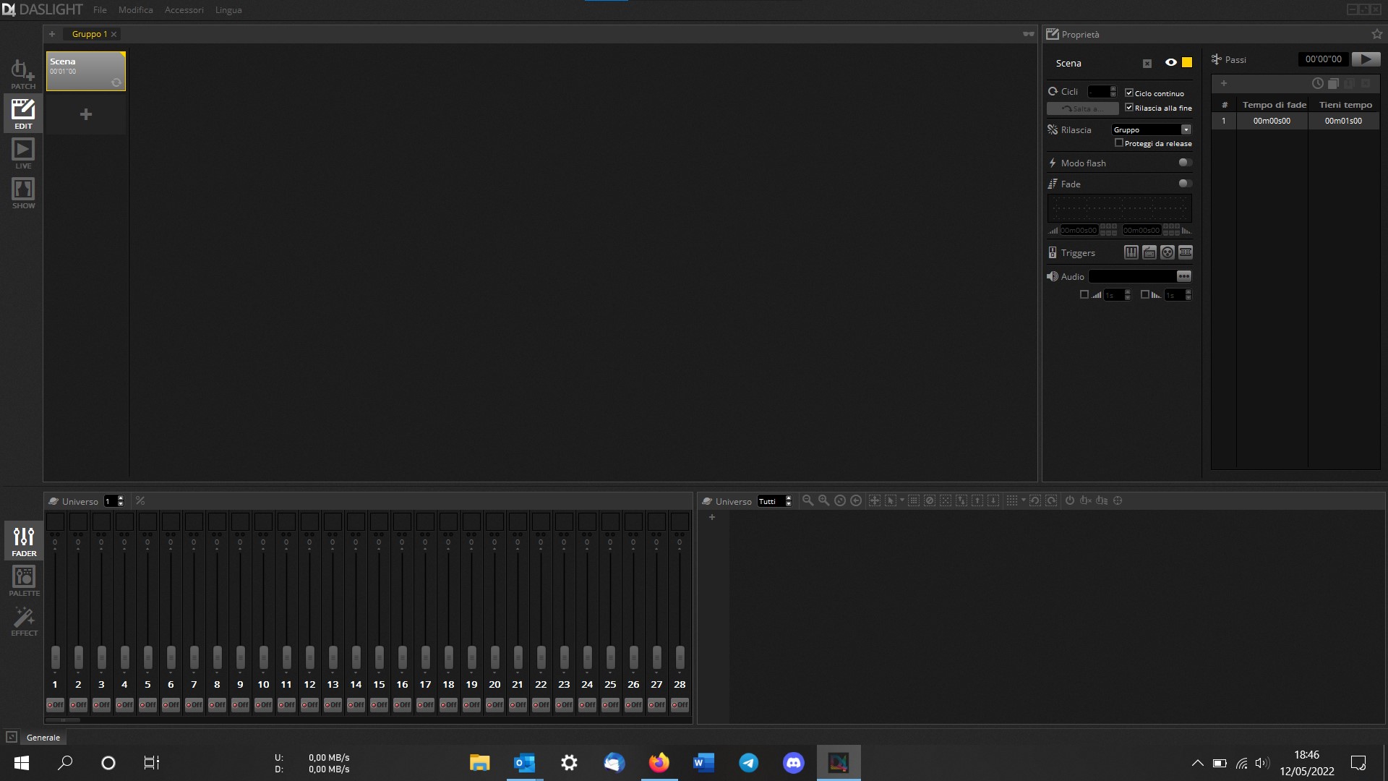Check Proteggi da release
This screenshot has height=781, width=1388.
click(1119, 142)
